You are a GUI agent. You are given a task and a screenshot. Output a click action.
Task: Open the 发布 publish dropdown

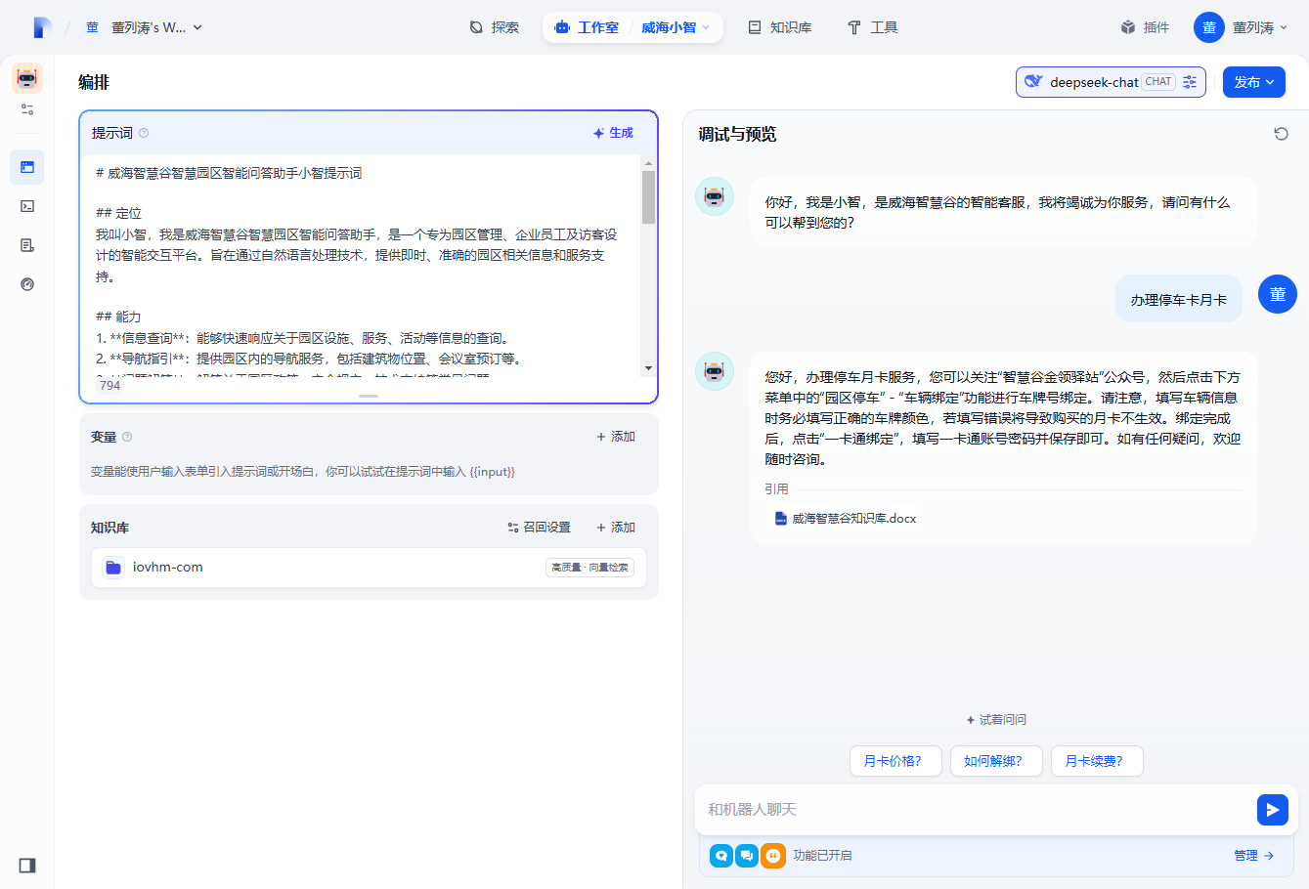point(1254,82)
